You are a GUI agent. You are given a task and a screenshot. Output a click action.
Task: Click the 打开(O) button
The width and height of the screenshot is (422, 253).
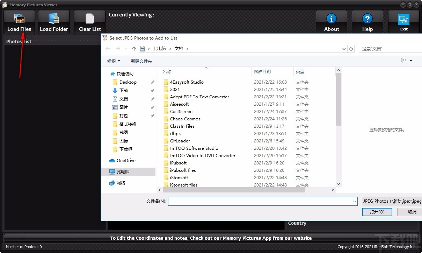[377, 212]
